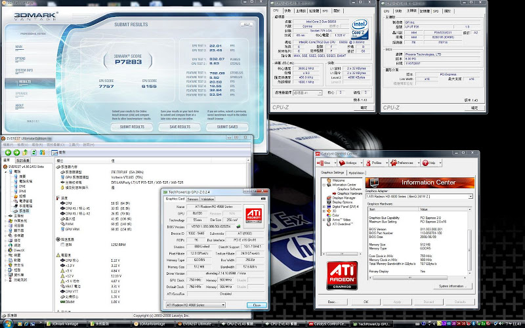Open processor selection dropdown in CPU-Z

[320, 92]
